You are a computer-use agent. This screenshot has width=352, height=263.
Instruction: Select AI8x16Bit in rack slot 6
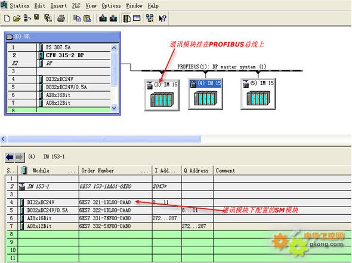[59, 95]
